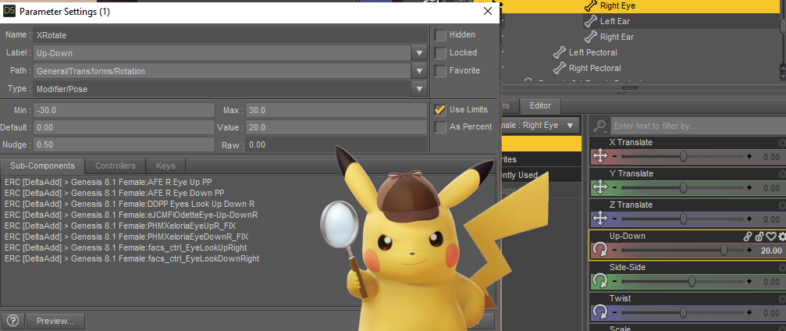
Task: Tick the Favorite checkbox
Action: (440, 71)
